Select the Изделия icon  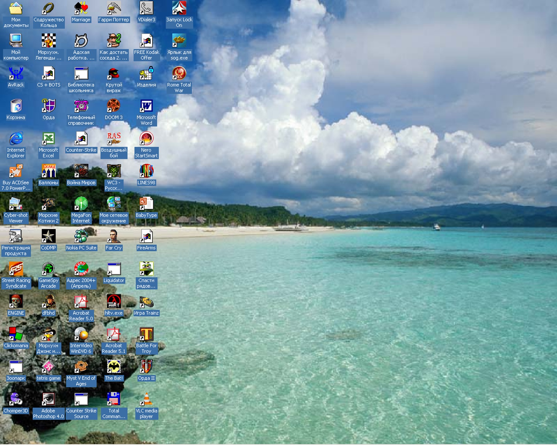point(146,73)
